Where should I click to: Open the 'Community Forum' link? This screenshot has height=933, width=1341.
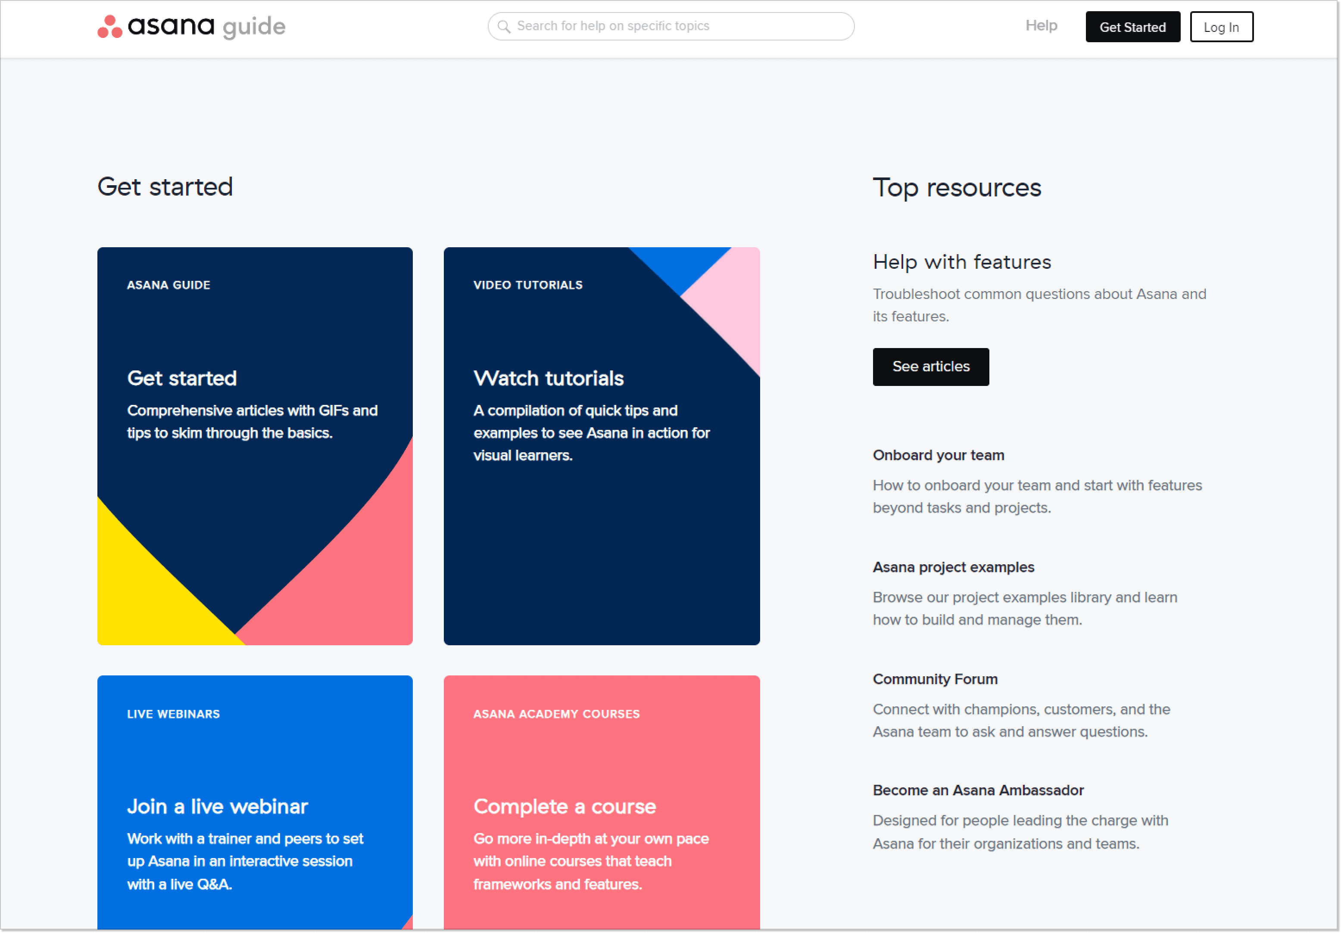[x=935, y=679]
